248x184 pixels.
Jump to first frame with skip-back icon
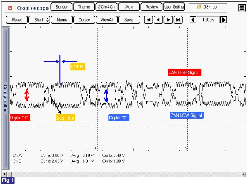148,20
